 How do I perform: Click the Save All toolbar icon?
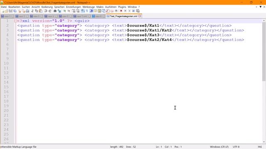tap(15, 11)
